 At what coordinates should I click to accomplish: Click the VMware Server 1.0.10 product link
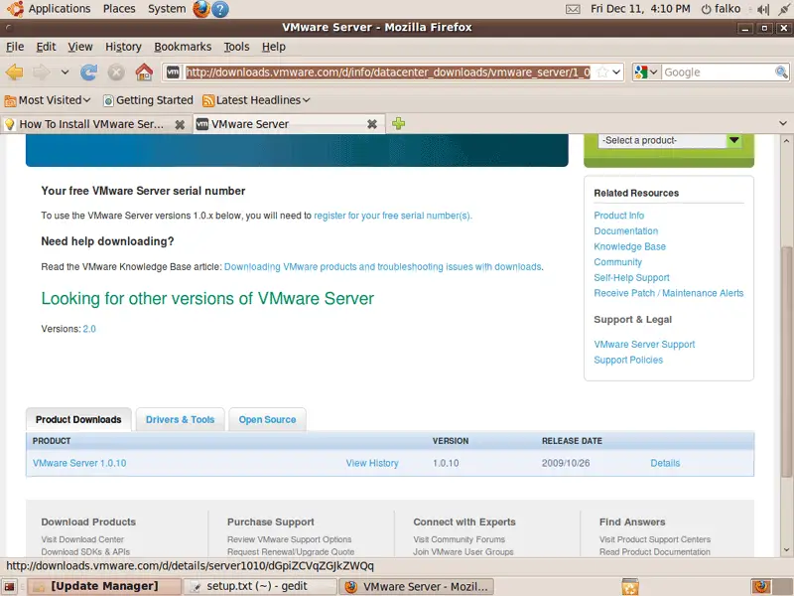79,463
